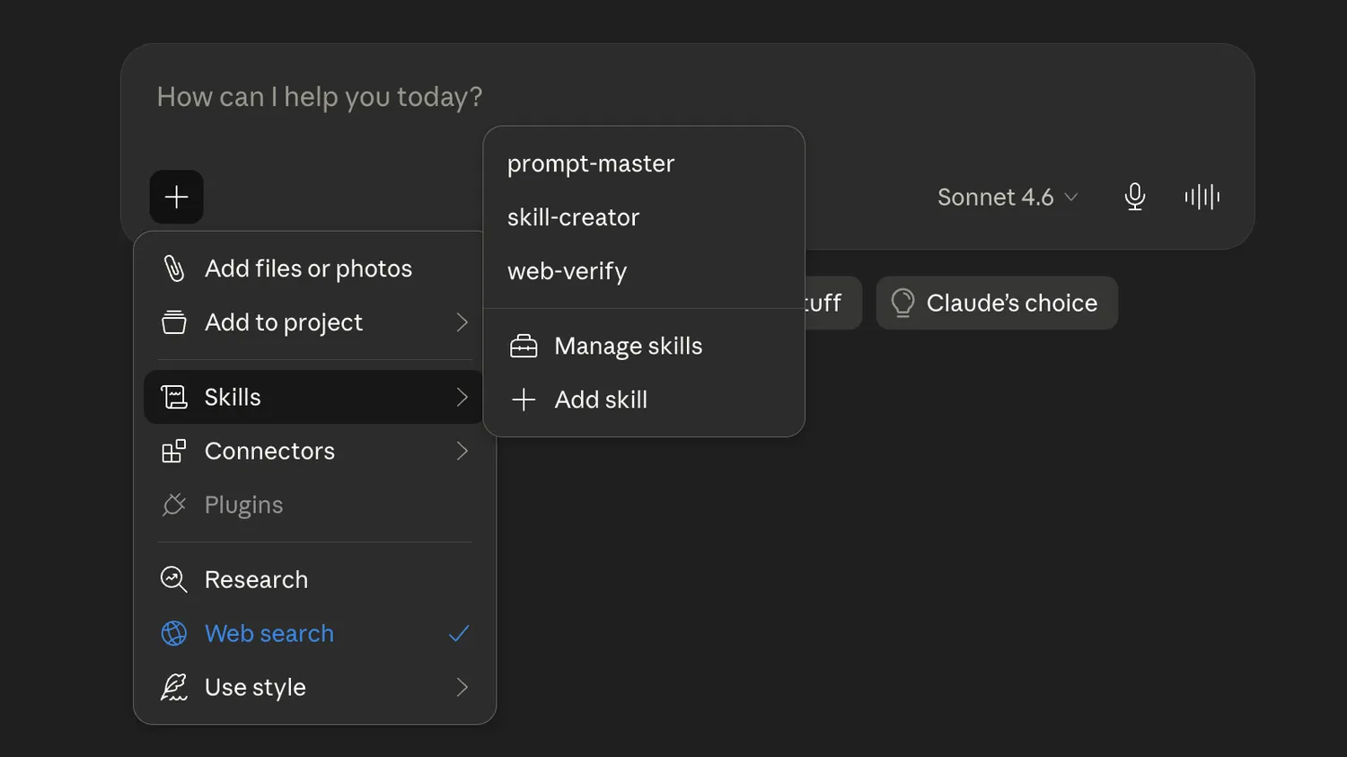Open voice mode with the waveform icon
The width and height of the screenshot is (1347, 757).
(1202, 197)
